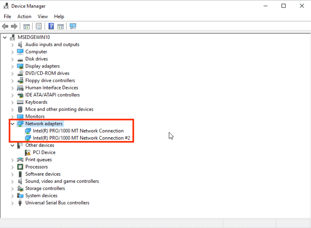
Task: Collapse the Other devices category
Action: point(12,145)
